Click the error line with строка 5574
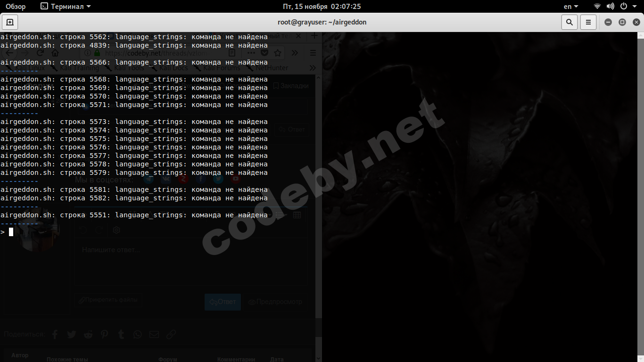This screenshot has height=362, width=644. (x=134, y=130)
